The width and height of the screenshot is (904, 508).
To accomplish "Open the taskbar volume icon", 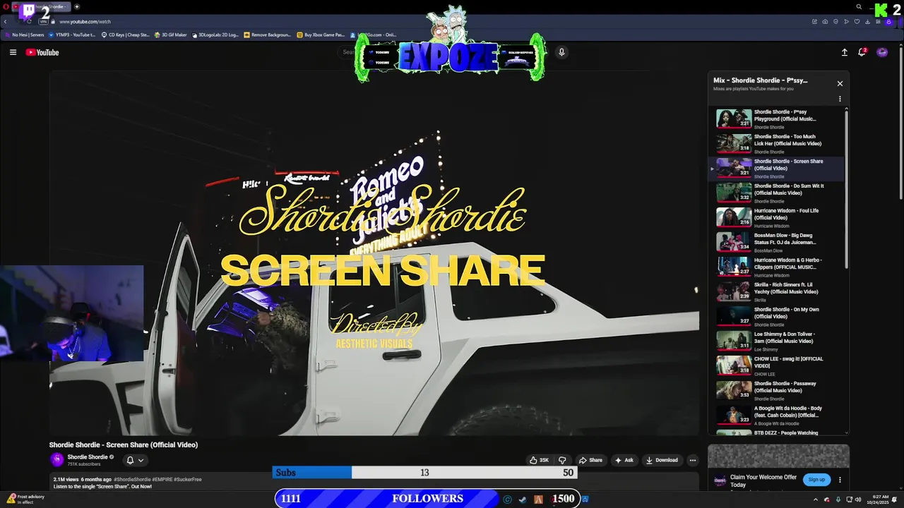I will click(x=858, y=500).
